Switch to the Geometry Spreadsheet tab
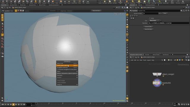The width and height of the screenshot is (190, 107). [x=53, y=5]
